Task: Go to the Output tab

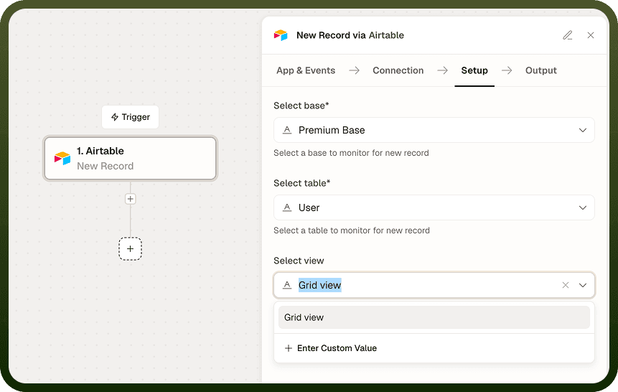Action: click(x=540, y=70)
